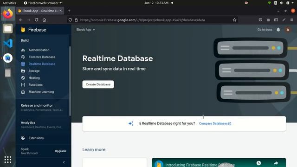Open Firefox Web Browser app menu
Screen dimensions: 297x167
point(43,3)
